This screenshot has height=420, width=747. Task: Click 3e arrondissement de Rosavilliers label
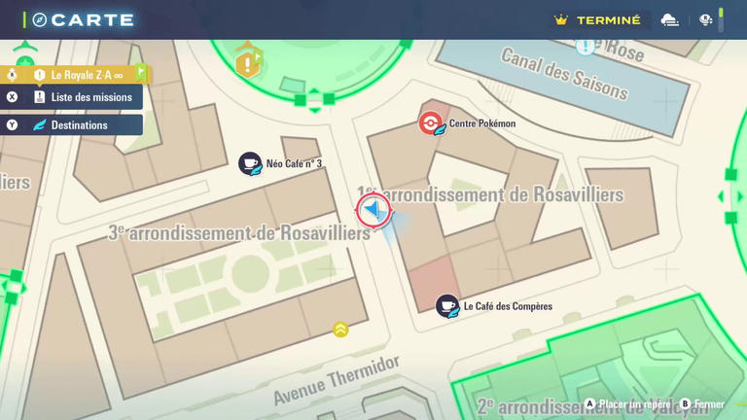[x=239, y=233]
